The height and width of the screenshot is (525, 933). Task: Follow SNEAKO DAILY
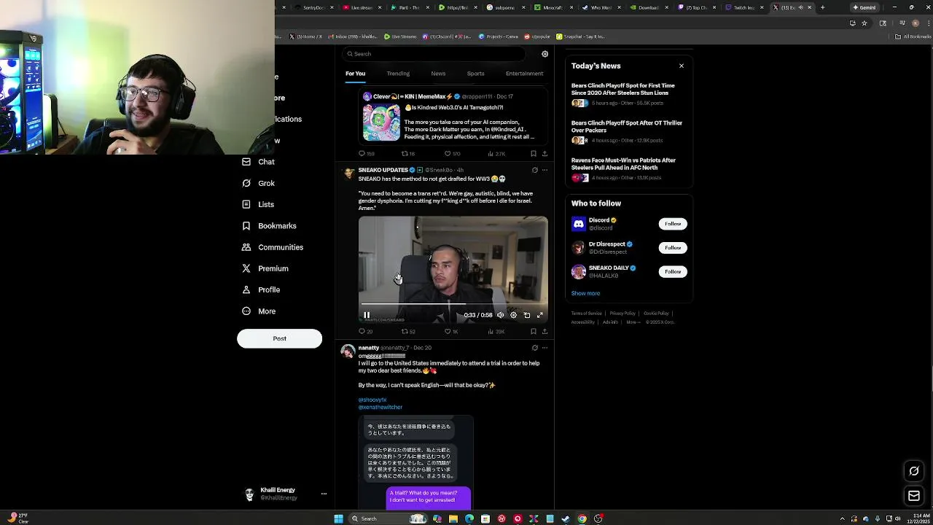[x=673, y=272]
